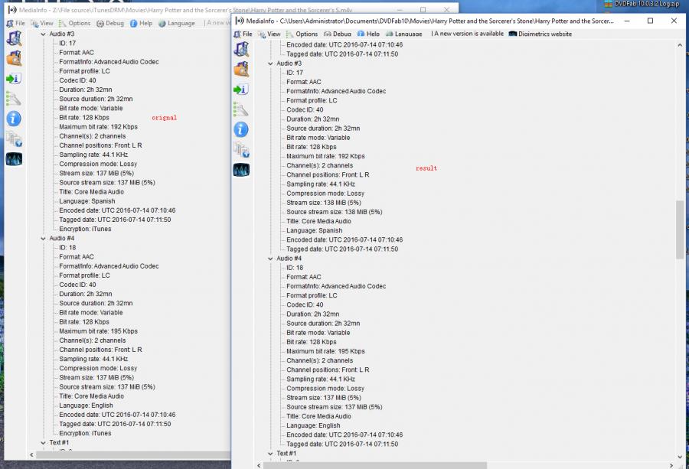Select 'Source stream size: 138 MiB (5%)' row in front window
This screenshot has height=469, width=689.
click(335, 212)
